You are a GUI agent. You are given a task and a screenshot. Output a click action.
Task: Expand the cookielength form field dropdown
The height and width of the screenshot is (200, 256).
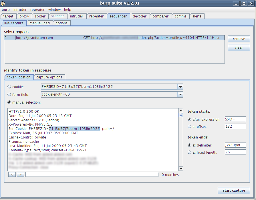pyautogui.click(x=180, y=94)
